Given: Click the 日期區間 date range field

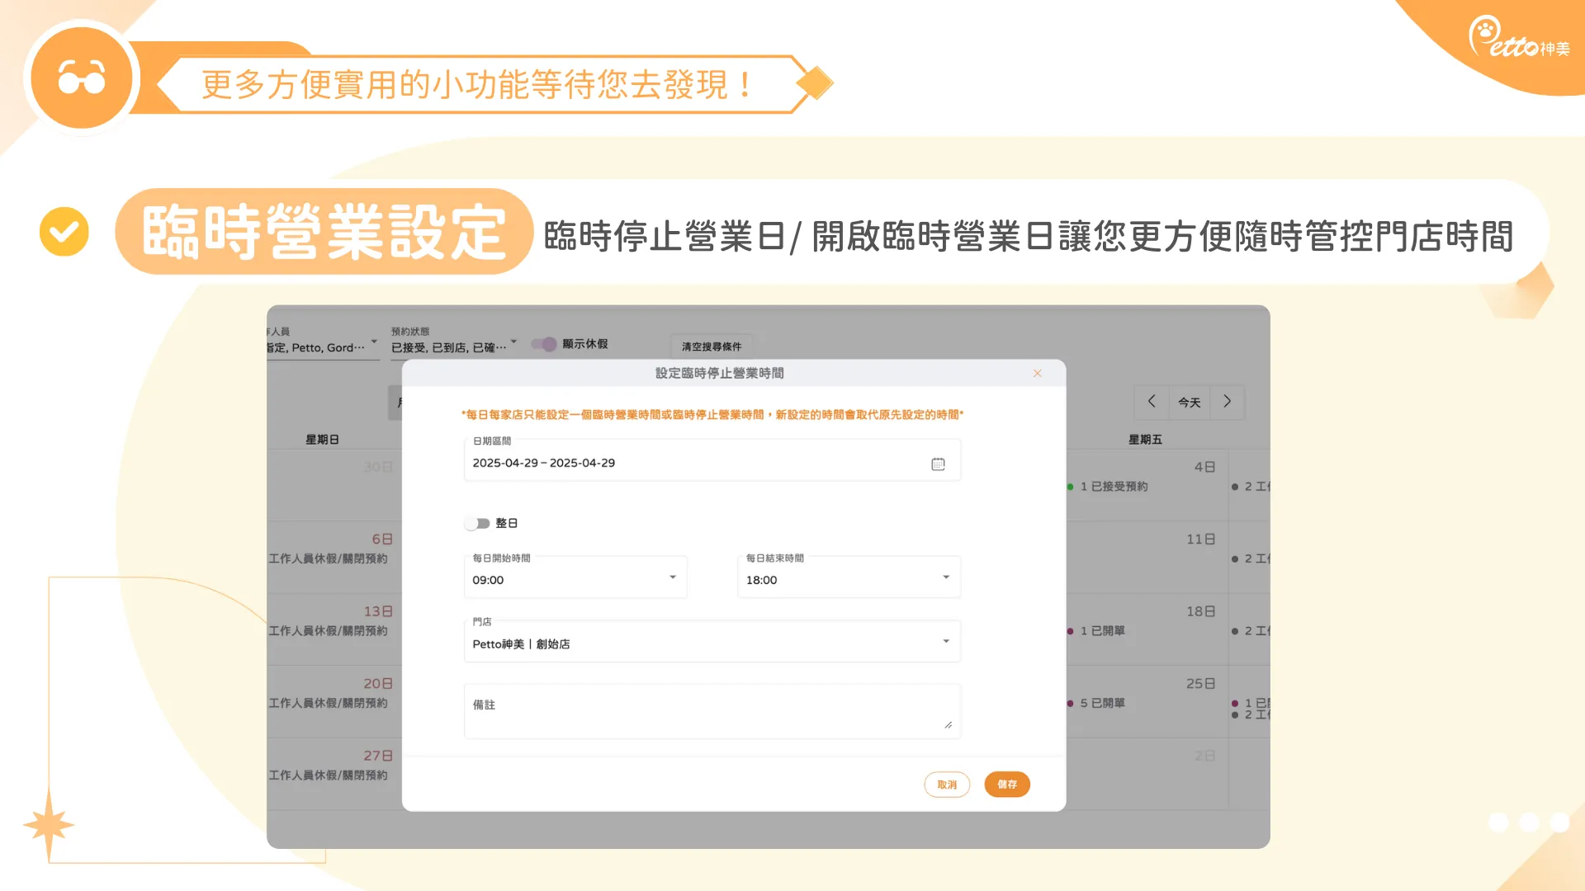Looking at the screenshot, I should coord(712,460).
